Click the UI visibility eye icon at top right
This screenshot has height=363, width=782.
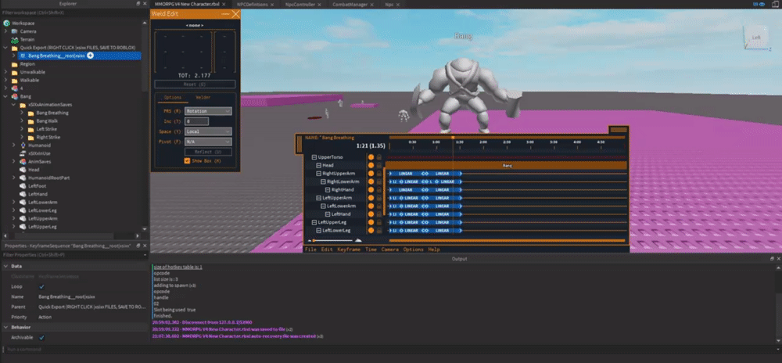762,3
